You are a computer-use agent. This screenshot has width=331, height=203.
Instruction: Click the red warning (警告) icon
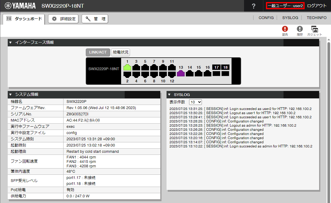pos(285,29)
